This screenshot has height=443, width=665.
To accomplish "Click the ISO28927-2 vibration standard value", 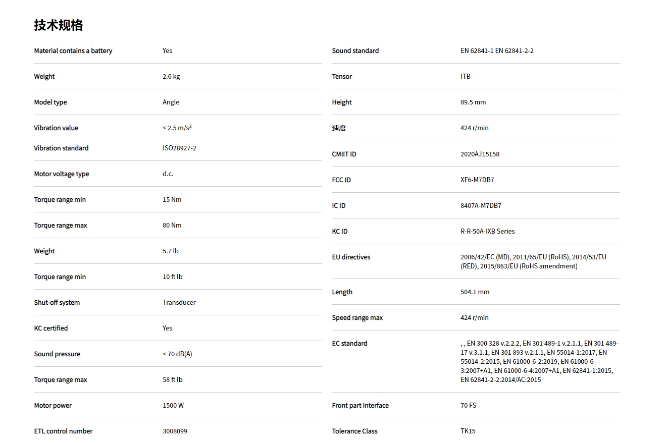I will point(179,148).
